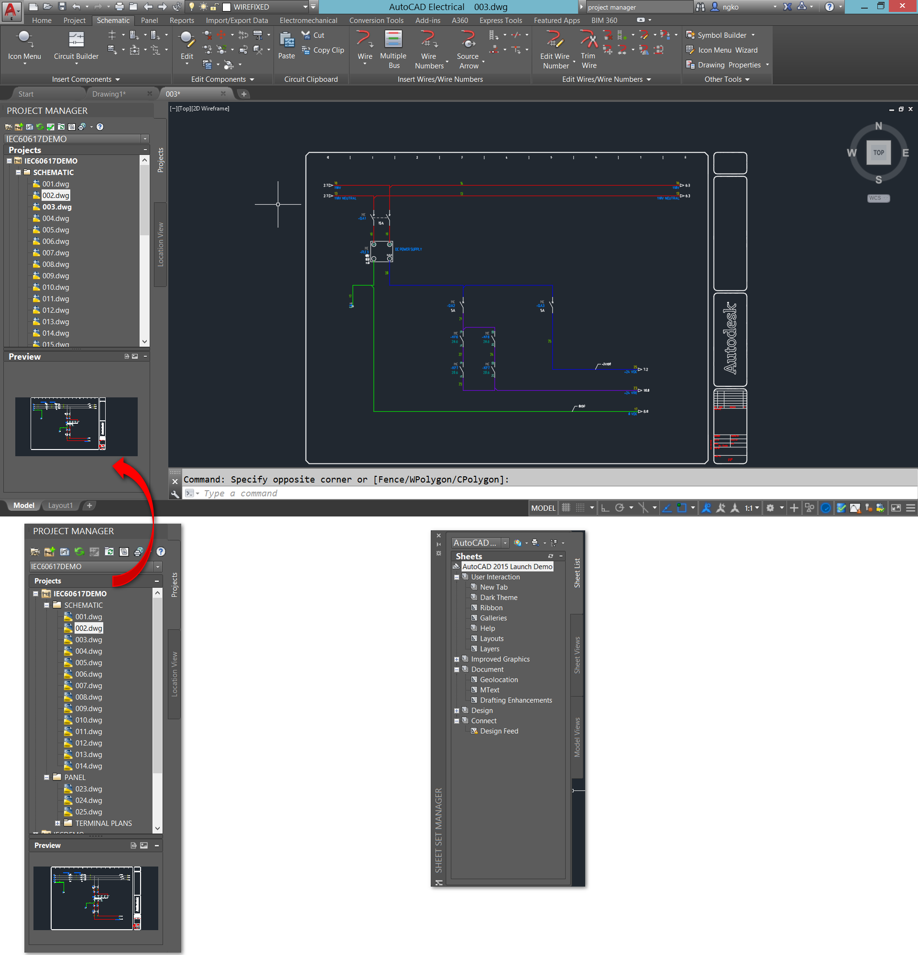The height and width of the screenshot is (955, 918).
Task: Click the Paste button
Action: [x=286, y=46]
